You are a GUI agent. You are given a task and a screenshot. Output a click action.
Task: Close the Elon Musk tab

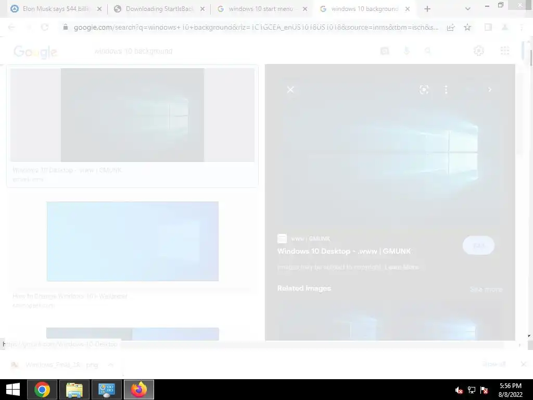pos(99,9)
